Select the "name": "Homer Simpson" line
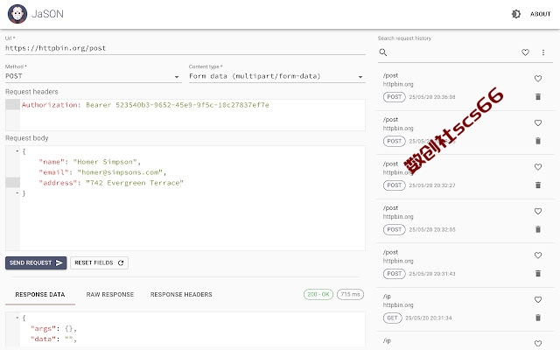The height and width of the screenshot is (350, 560). 89,162
